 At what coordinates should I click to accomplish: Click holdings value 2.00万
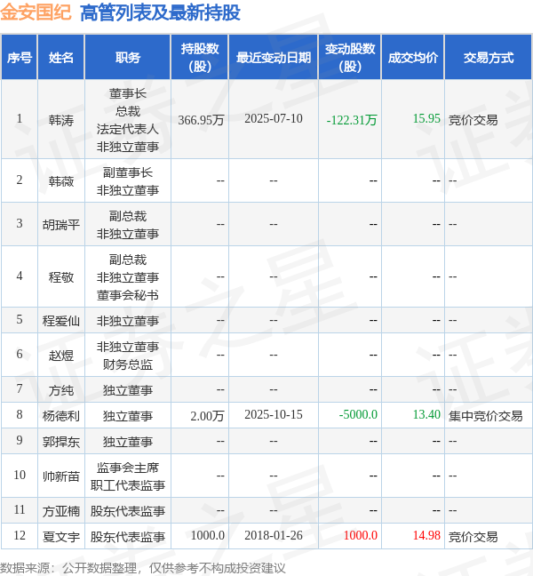pyautogui.click(x=207, y=416)
